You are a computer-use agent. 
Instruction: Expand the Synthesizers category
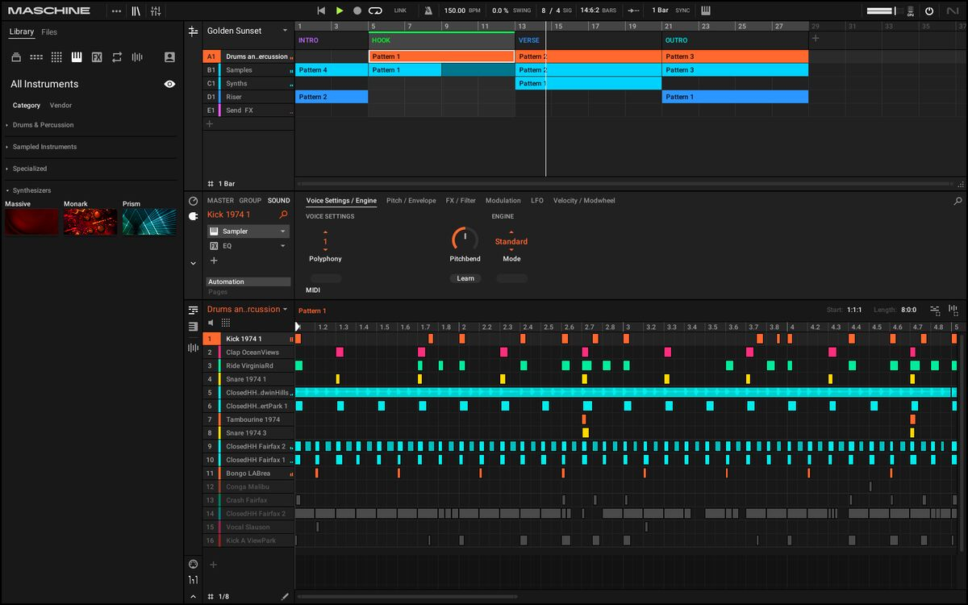tap(31, 190)
